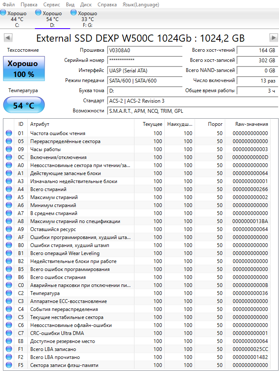
Task: Click raw value 000000001482
Action: pyautogui.click(x=250, y=357)
